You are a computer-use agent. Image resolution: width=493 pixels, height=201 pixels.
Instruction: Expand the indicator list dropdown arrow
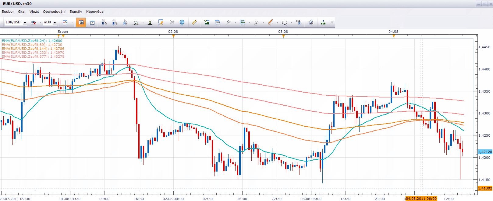(249, 22)
